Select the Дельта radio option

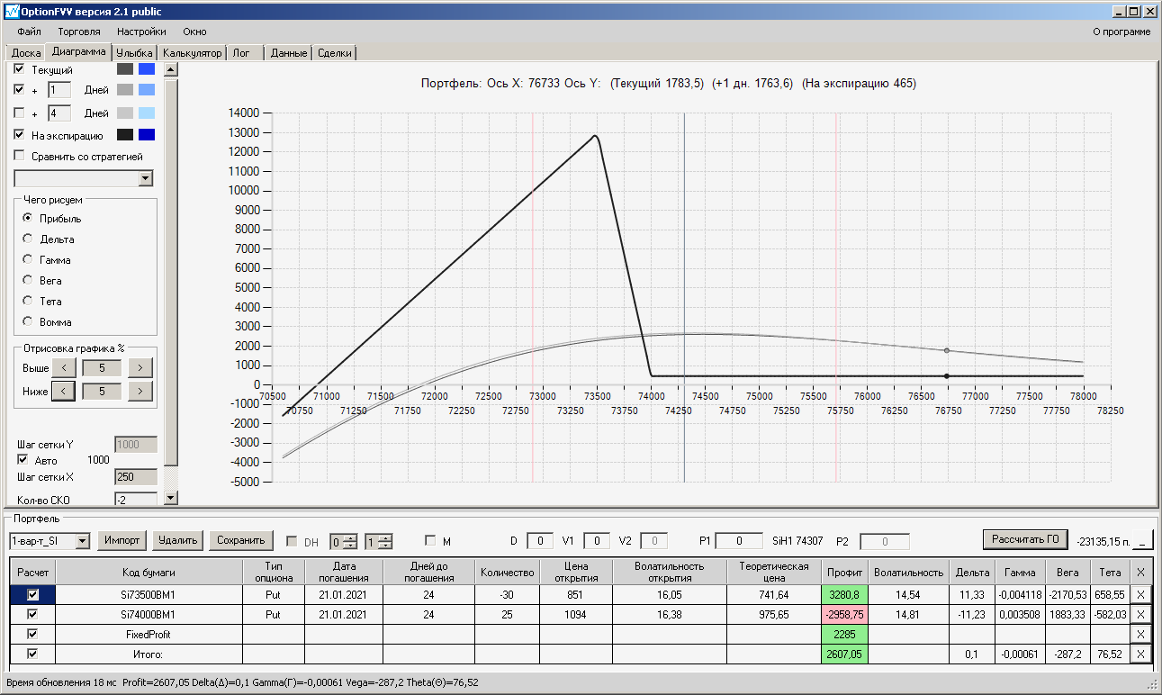28,239
